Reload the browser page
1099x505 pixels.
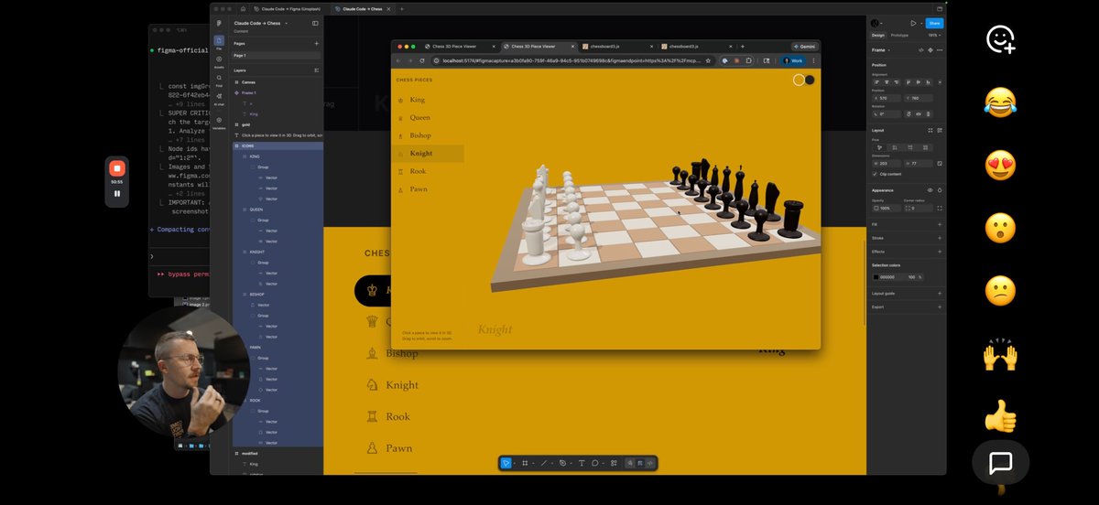pos(423,60)
